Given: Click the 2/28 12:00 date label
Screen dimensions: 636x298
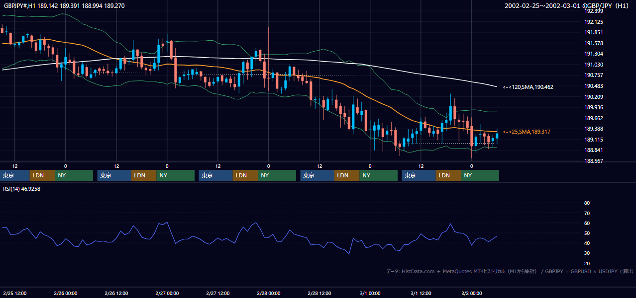Looking at the screenshot, I should coord(319,294).
